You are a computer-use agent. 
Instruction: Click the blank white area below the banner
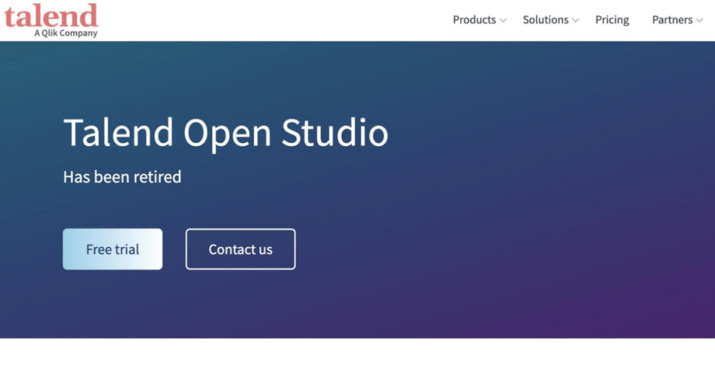(x=357, y=365)
